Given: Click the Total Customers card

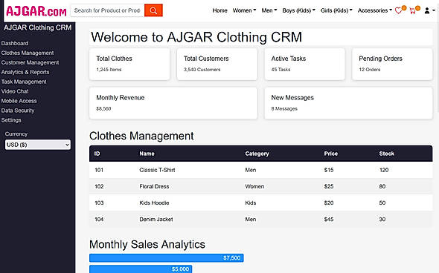Looking at the screenshot, I should coord(217,65).
